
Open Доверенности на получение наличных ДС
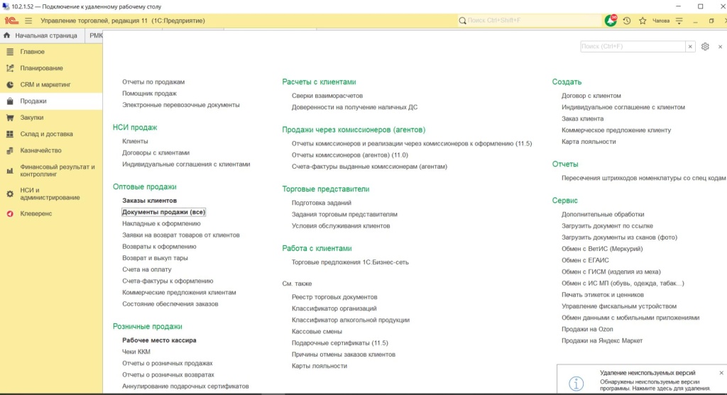pyautogui.click(x=354, y=107)
